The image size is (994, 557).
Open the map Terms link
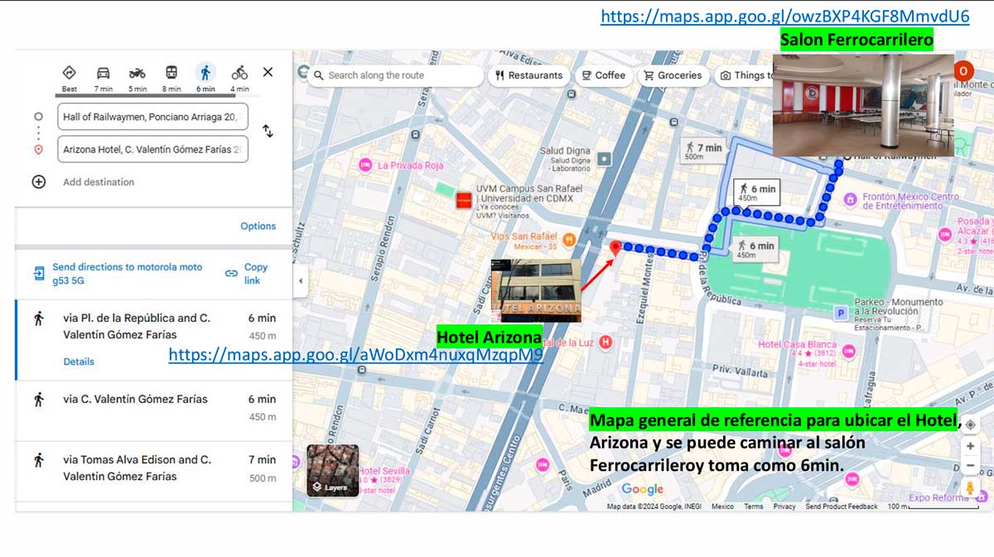point(753,507)
